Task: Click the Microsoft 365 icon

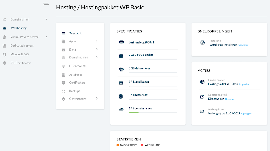Action: coord(5,55)
